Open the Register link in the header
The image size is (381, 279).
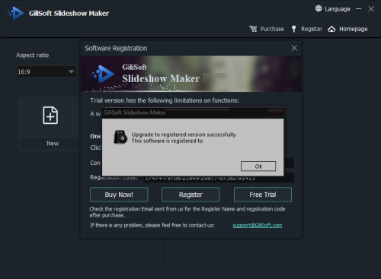pos(312,29)
